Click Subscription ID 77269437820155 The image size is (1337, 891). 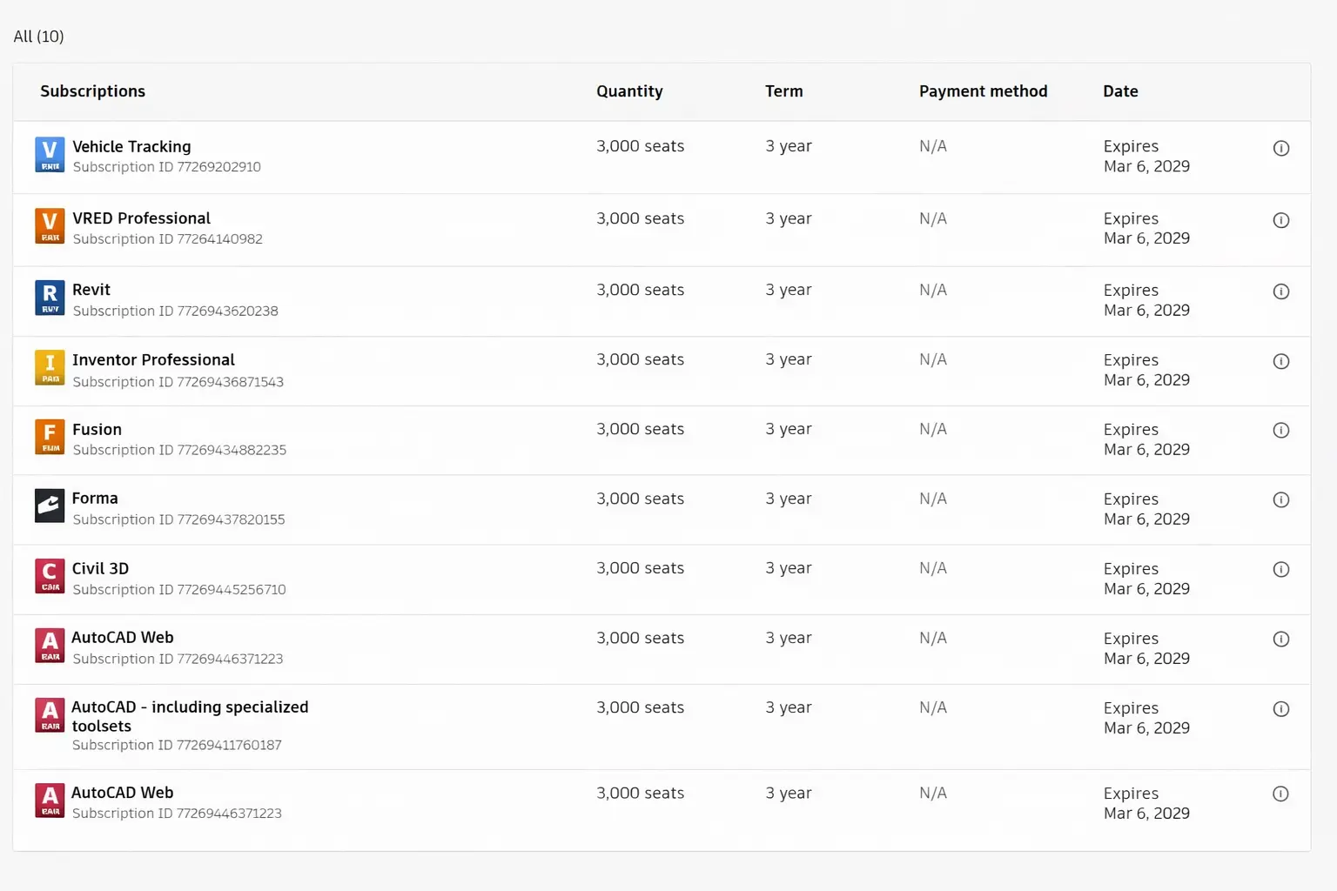pos(178,519)
